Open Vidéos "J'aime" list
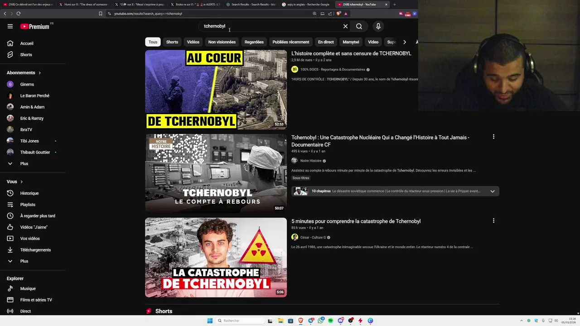The image size is (580, 326). (x=33, y=227)
